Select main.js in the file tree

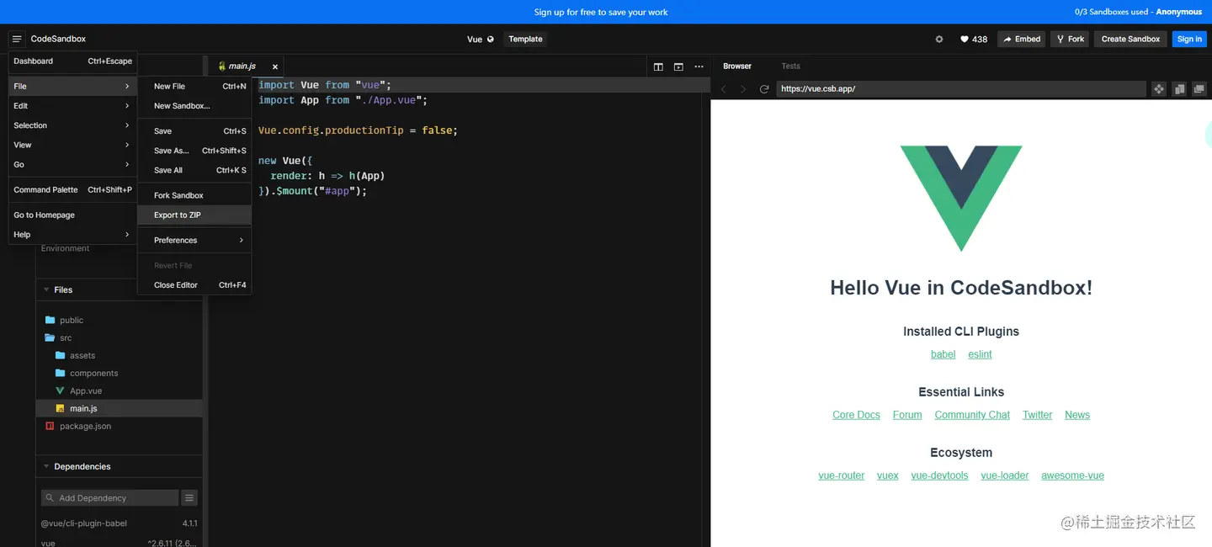119,408
